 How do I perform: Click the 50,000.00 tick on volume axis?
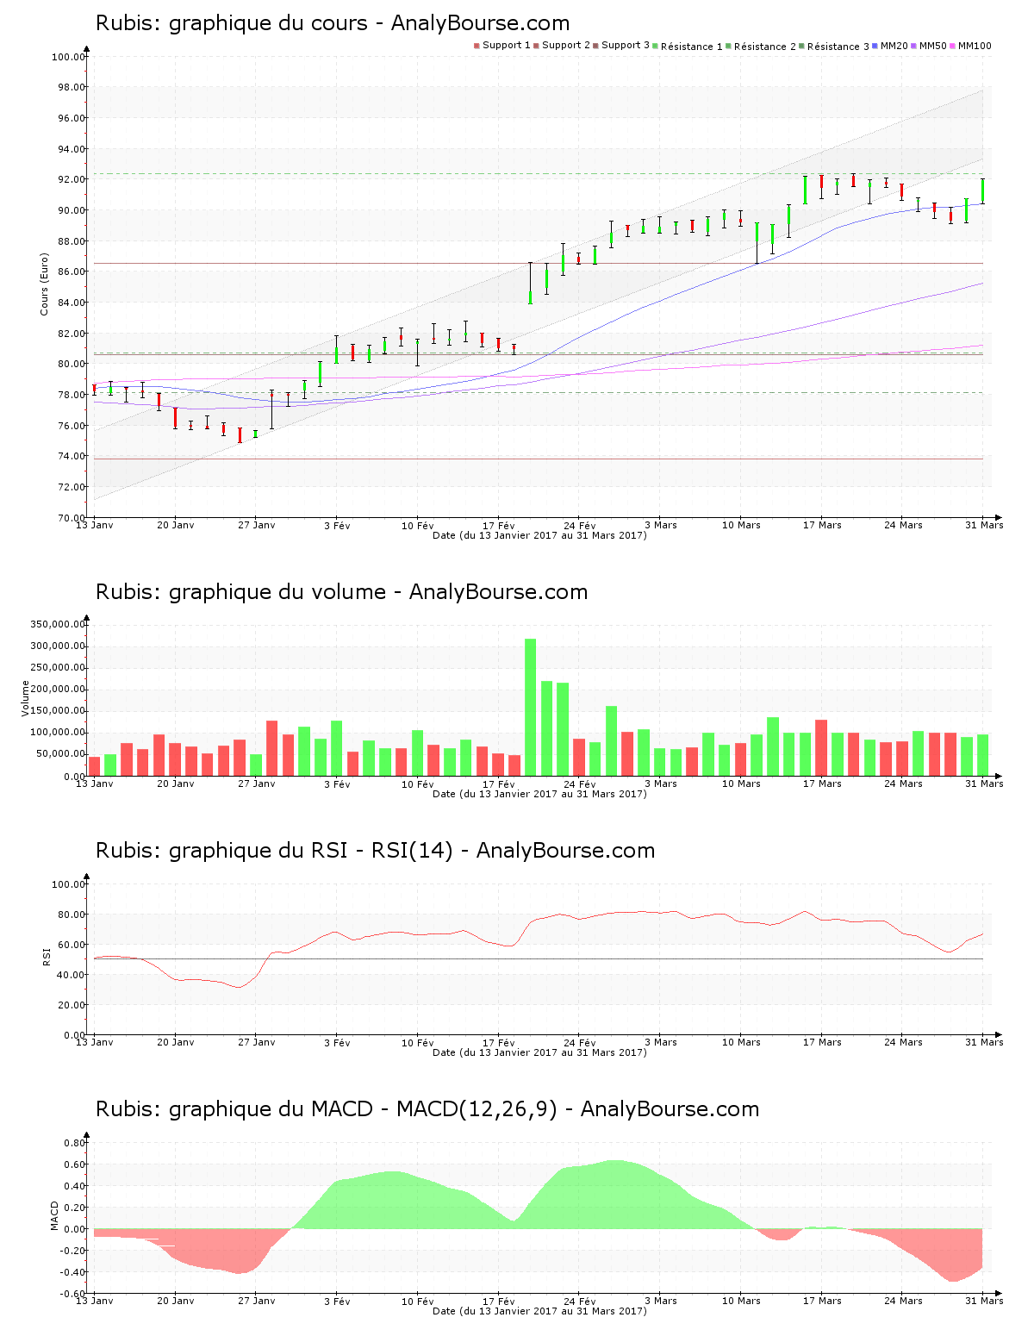pyautogui.click(x=59, y=753)
